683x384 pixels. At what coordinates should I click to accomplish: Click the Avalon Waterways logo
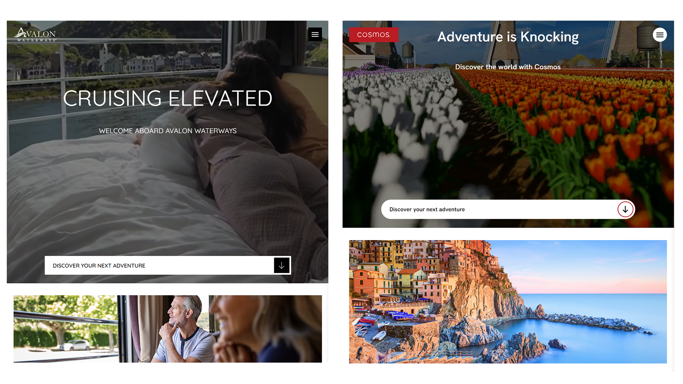coord(35,35)
